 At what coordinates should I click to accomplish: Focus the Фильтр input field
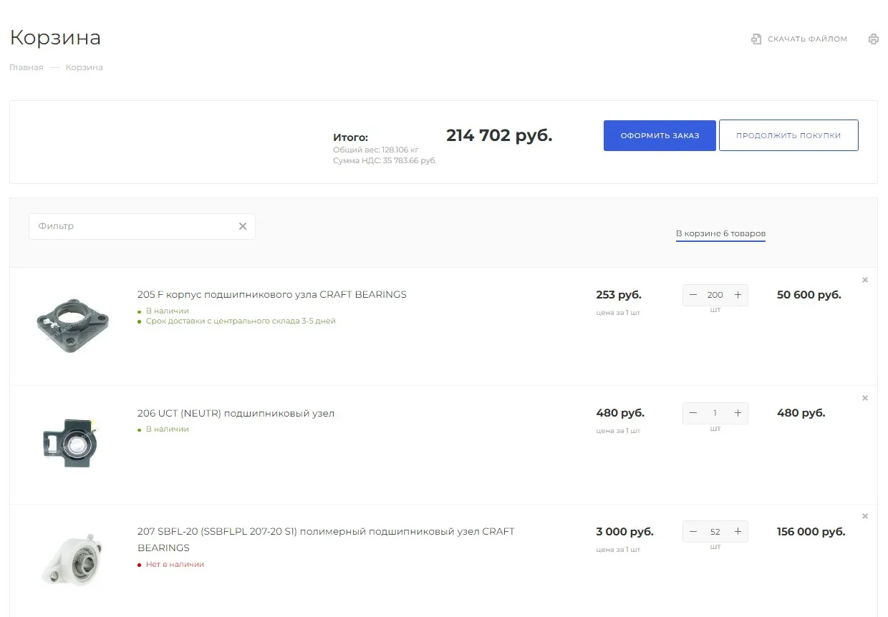coord(132,226)
